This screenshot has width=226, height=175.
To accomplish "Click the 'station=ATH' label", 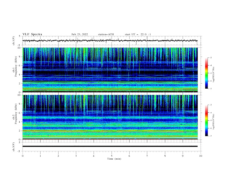I will 106,34.
